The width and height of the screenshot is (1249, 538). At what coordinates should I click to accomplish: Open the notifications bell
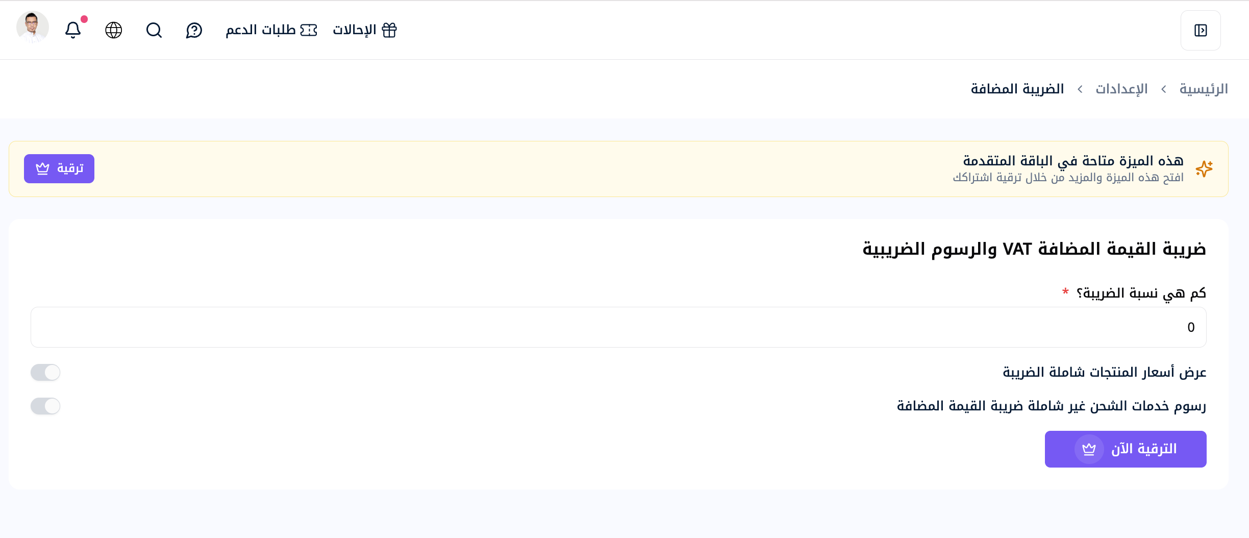pos(73,30)
